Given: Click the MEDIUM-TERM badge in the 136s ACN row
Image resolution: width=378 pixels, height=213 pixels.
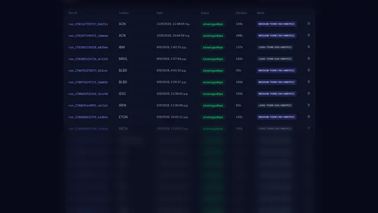Looking at the screenshot, I should pyautogui.click(x=276, y=24).
